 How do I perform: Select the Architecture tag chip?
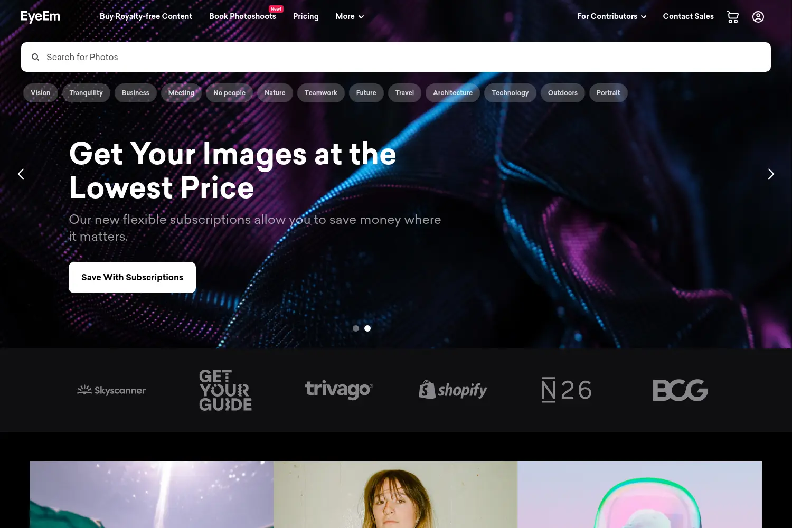(x=452, y=93)
